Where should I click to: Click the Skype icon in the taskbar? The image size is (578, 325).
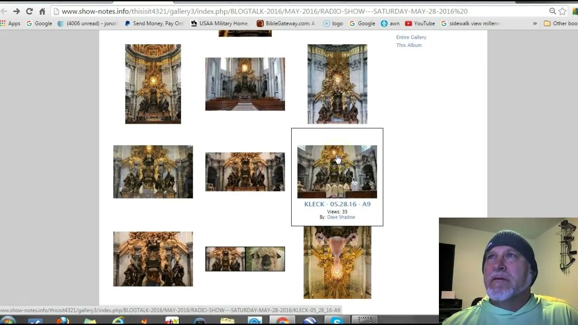[x=337, y=321]
